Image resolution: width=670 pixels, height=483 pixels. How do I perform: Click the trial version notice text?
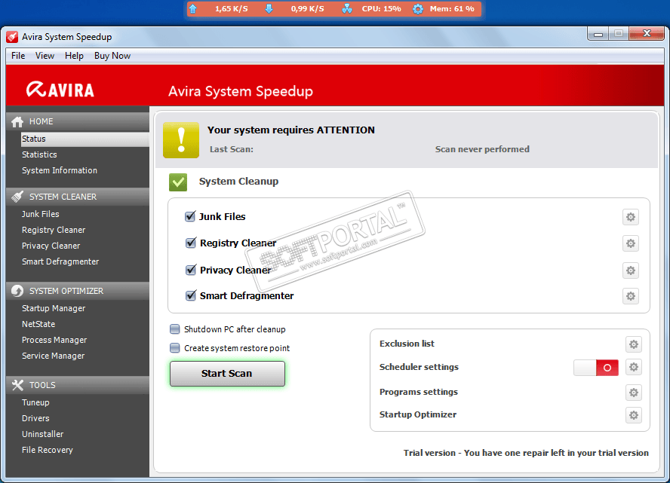pyautogui.click(x=526, y=453)
